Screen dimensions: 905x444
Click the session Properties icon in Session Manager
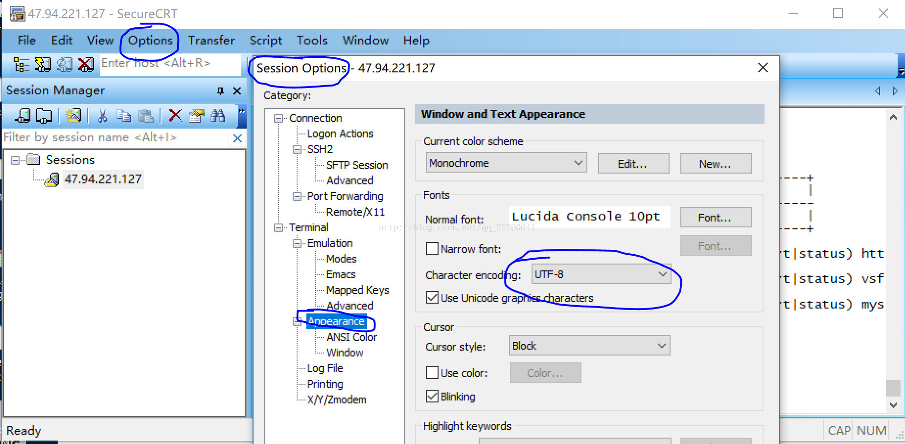click(x=196, y=116)
